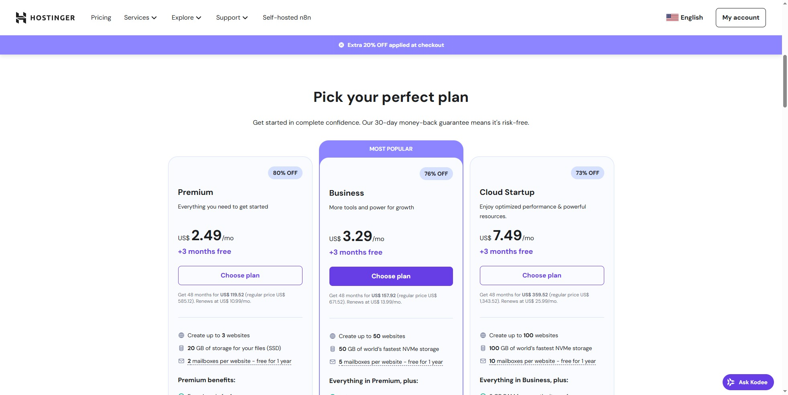Screen dimensions: 788x395
Task: Click mail icon beside 10 mailboxes
Action: coord(483,361)
